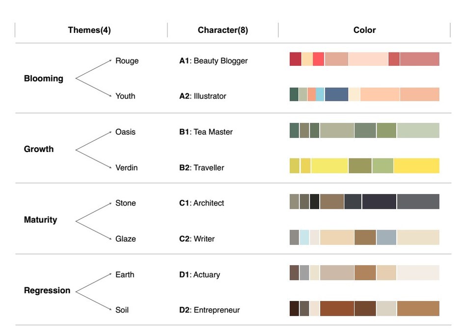
Task: Pick the blue swatch in Illustrator palette
Action: (336, 95)
